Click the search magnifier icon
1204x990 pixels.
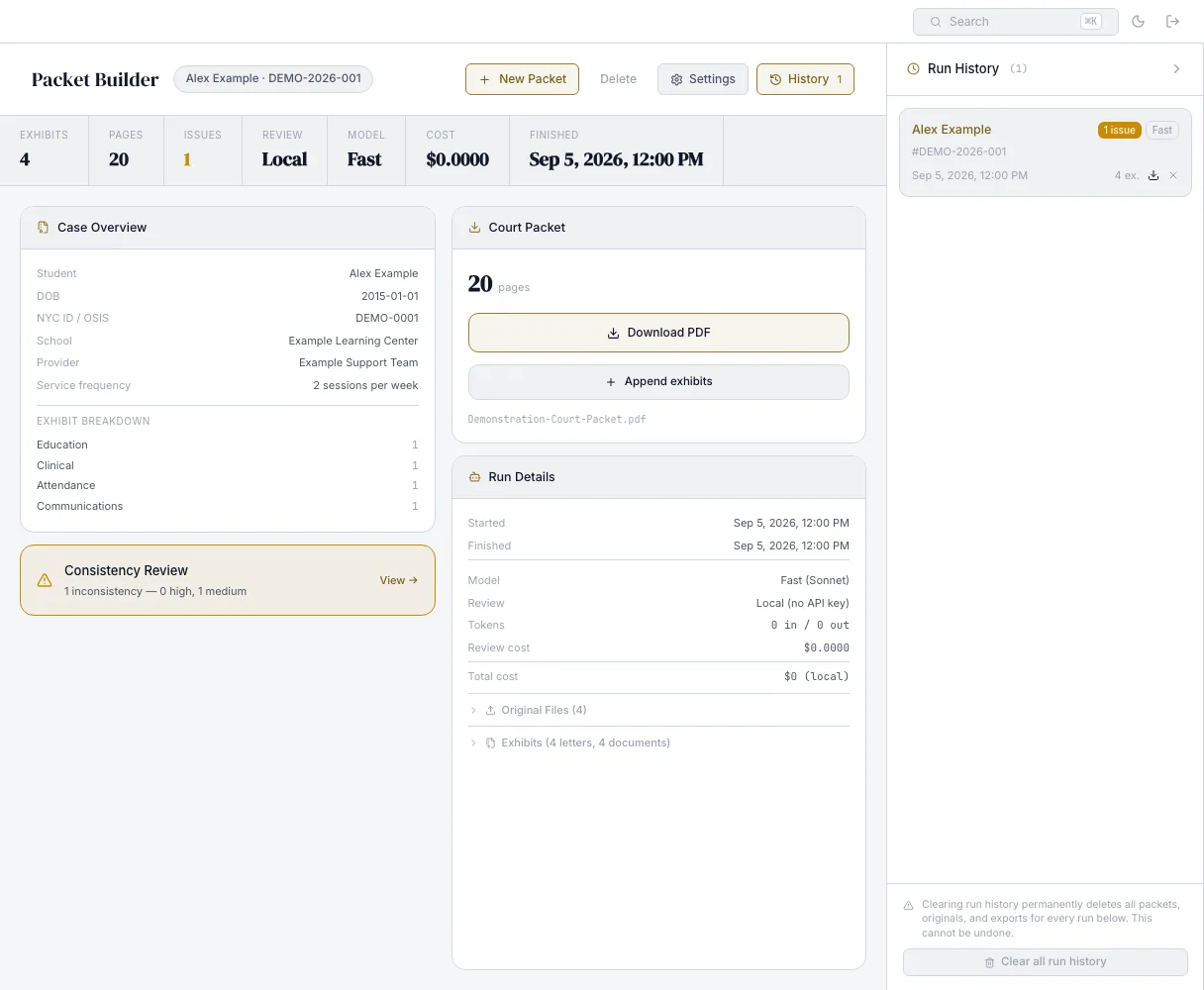pyautogui.click(x=935, y=22)
